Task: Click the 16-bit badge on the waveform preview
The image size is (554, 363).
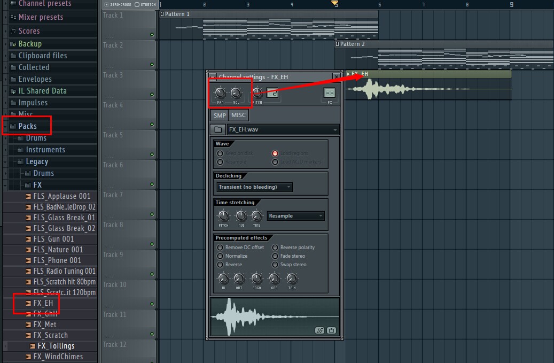Action: (319, 330)
